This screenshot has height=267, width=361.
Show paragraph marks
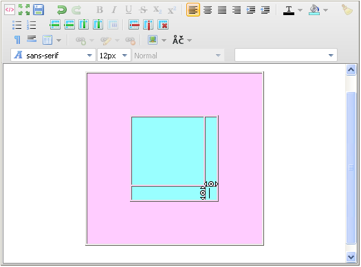point(17,40)
